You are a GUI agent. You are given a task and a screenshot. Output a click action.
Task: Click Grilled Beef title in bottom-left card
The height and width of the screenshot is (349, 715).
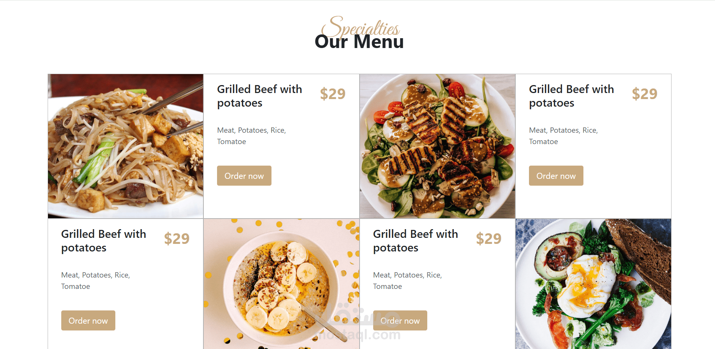[x=104, y=241]
